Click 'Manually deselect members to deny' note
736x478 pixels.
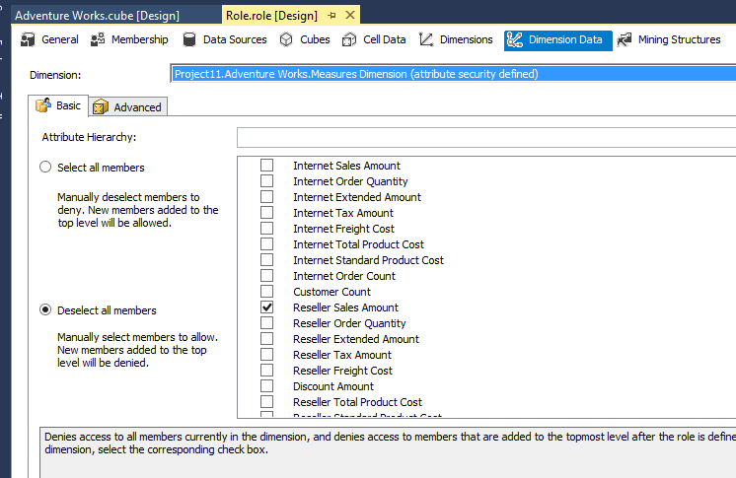(138, 210)
